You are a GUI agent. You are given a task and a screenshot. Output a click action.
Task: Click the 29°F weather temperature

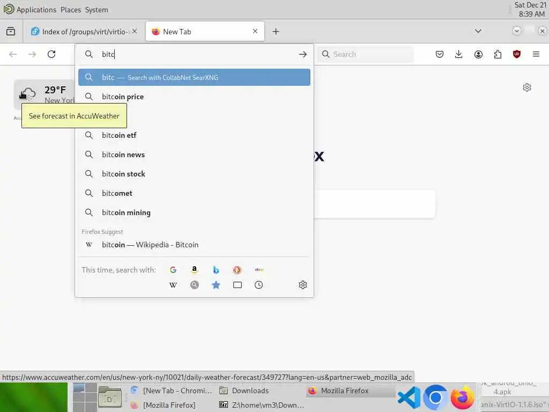pyautogui.click(x=55, y=90)
